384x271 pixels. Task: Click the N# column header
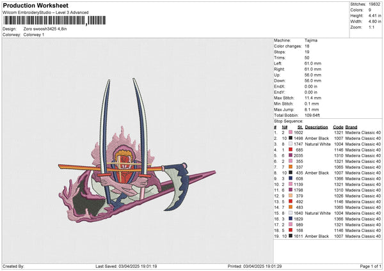point(285,127)
